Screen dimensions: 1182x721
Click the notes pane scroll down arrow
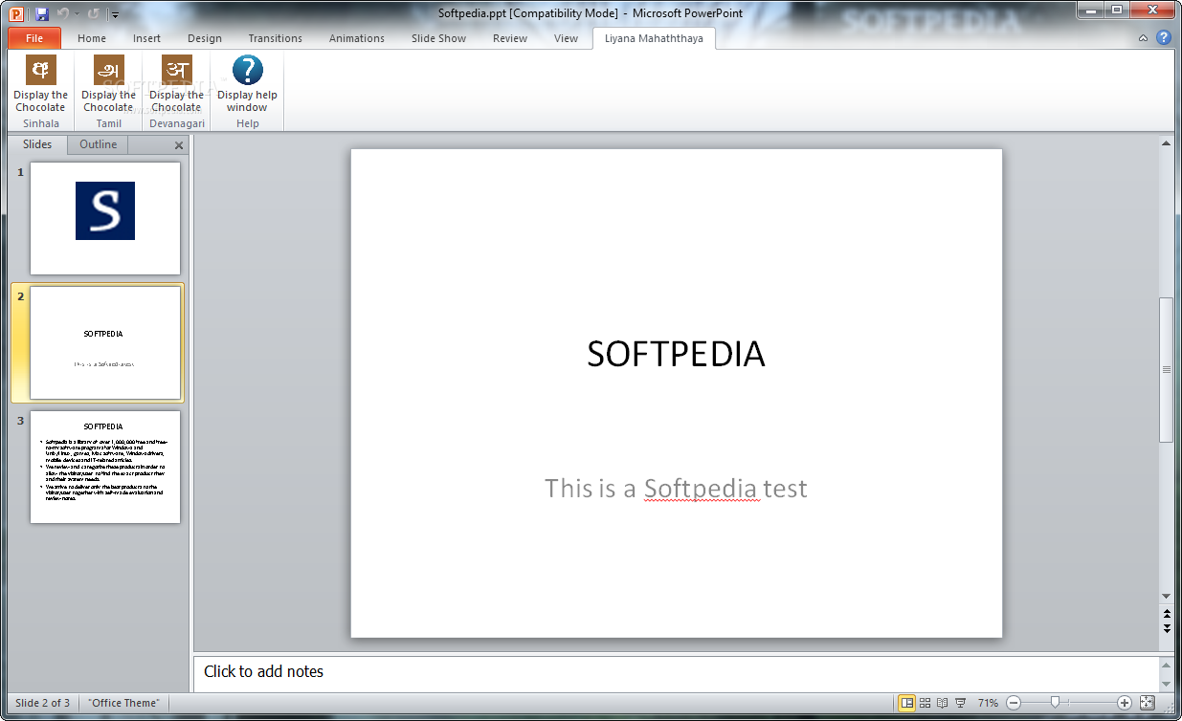(x=1167, y=683)
